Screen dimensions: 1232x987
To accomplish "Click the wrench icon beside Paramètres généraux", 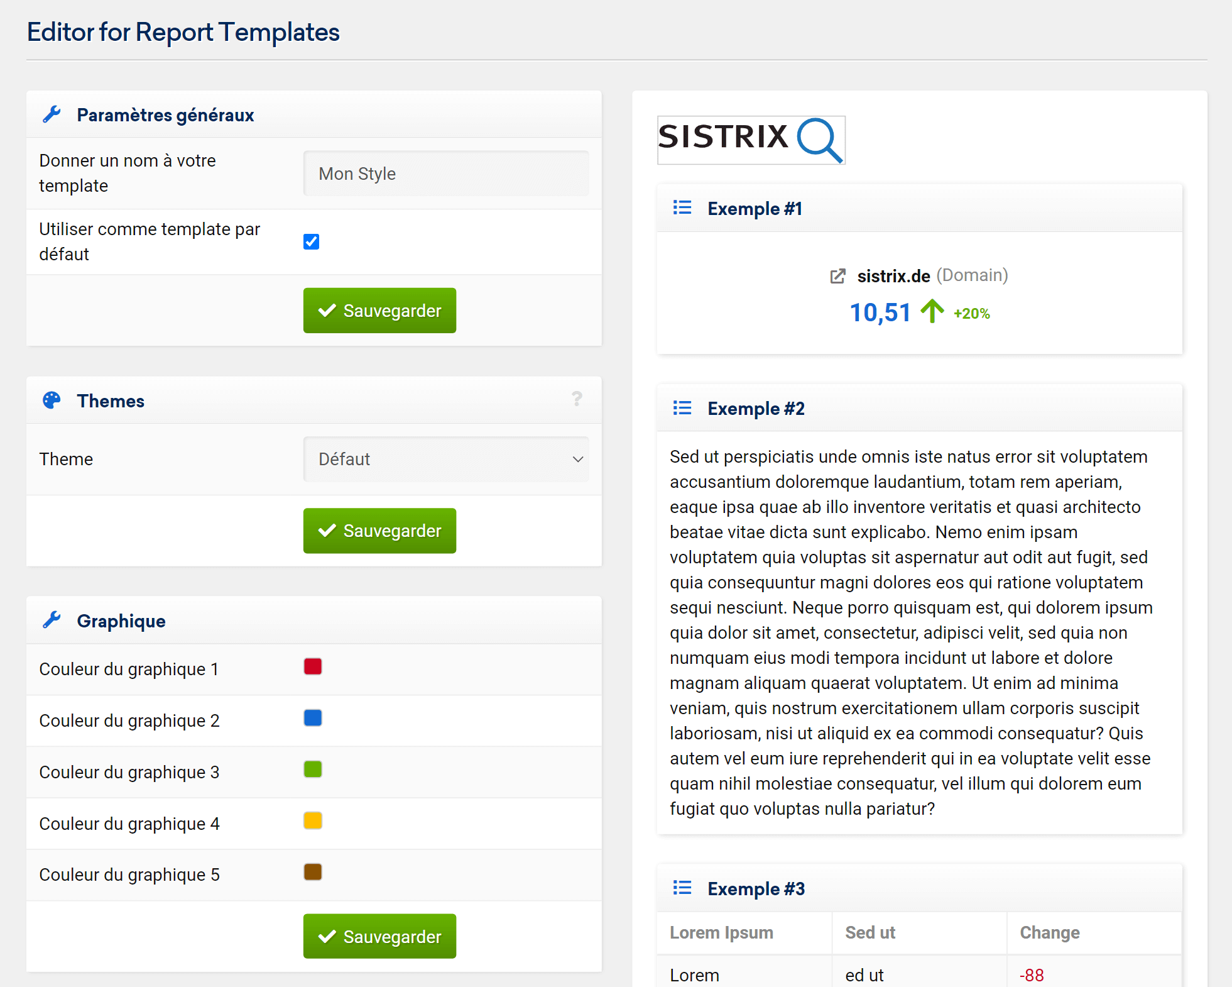I will click(x=52, y=114).
